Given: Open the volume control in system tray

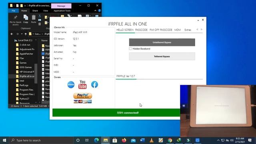Looking at the screenshot, I should [x=232, y=140].
